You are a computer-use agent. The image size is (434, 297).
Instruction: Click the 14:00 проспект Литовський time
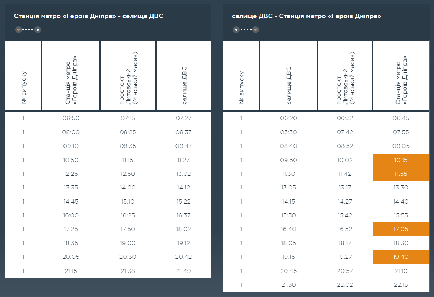click(x=128, y=188)
